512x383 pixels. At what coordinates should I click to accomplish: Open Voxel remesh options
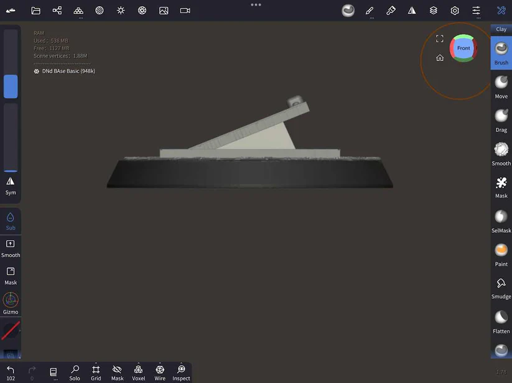click(x=139, y=373)
